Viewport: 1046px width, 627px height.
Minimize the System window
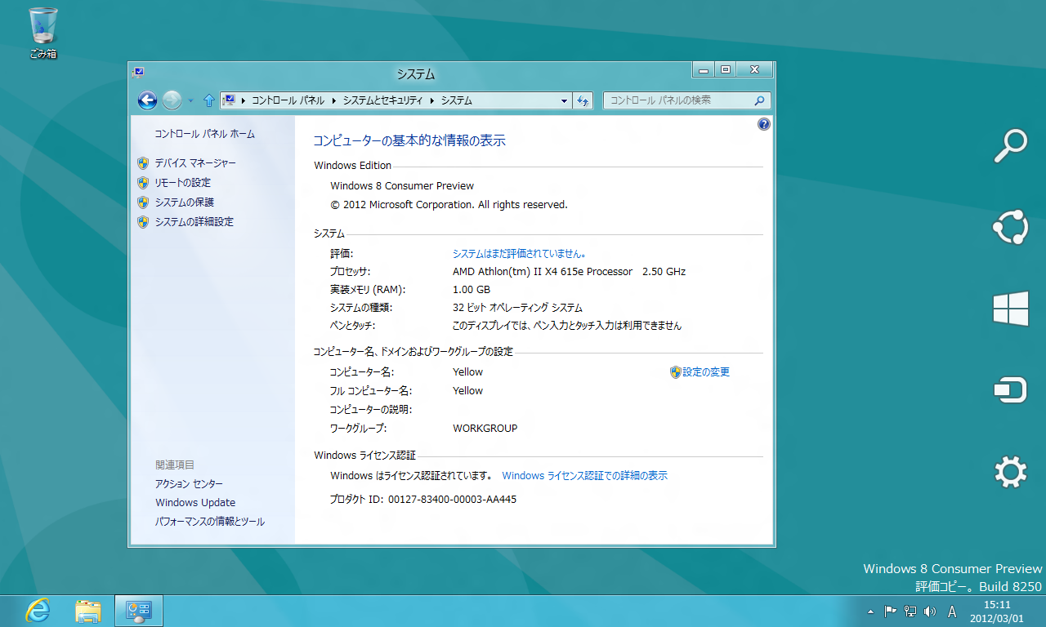[704, 69]
